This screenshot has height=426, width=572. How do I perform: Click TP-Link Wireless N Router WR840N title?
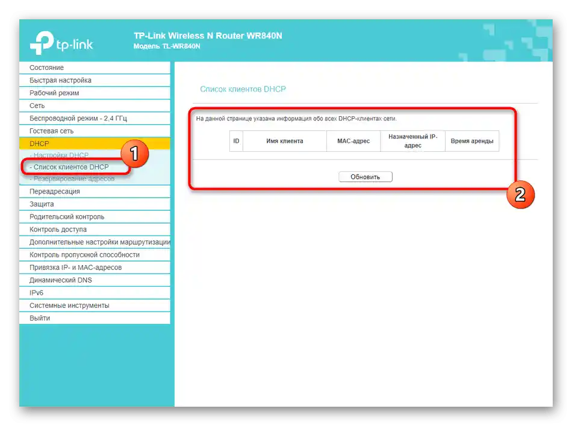[208, 36]
